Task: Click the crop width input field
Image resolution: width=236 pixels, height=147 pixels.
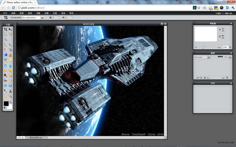Action: [x=56, y=17]
